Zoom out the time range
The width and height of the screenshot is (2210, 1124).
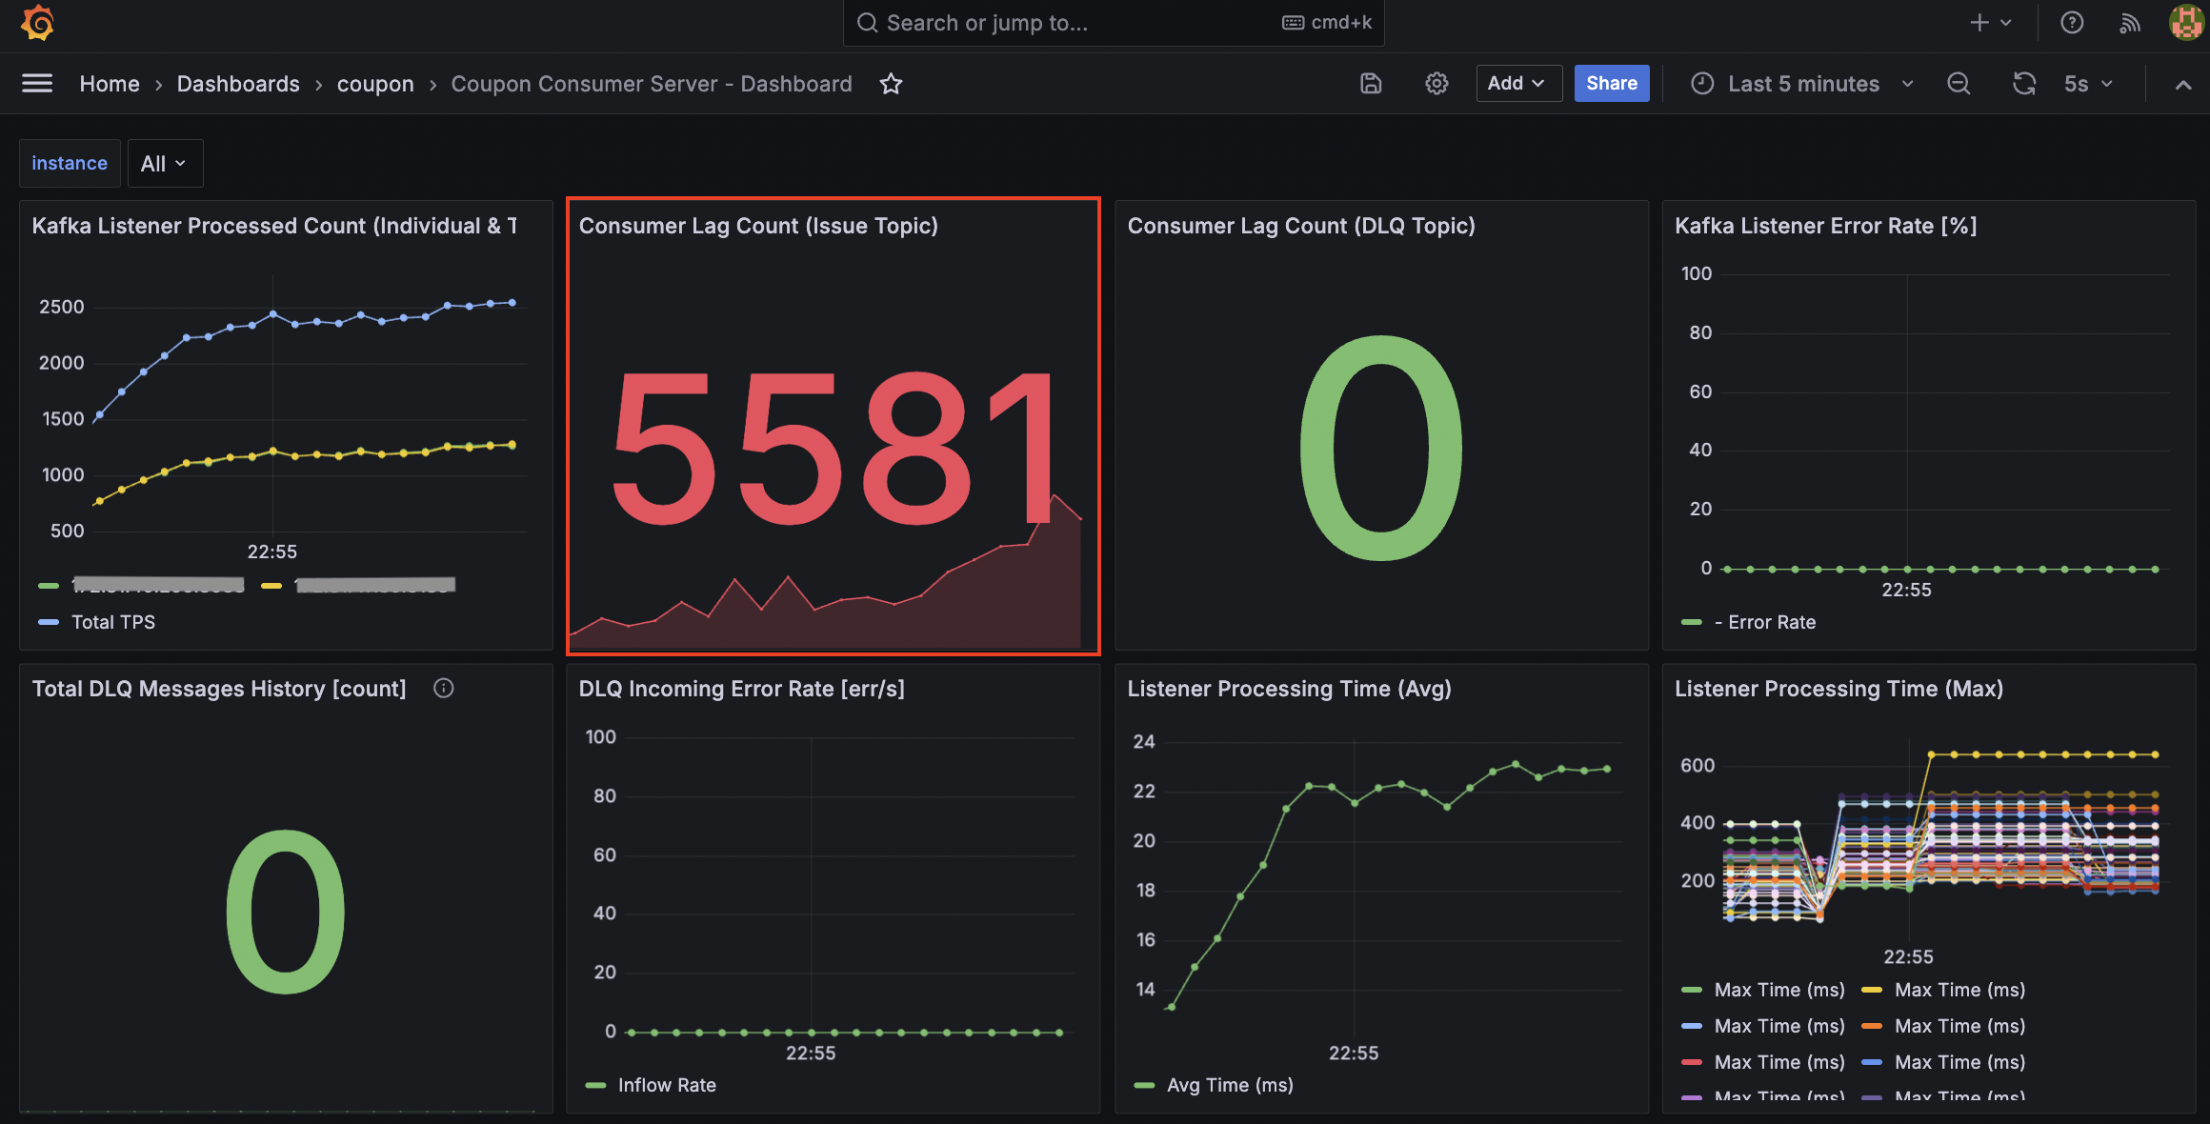[x=1959, y=84]
